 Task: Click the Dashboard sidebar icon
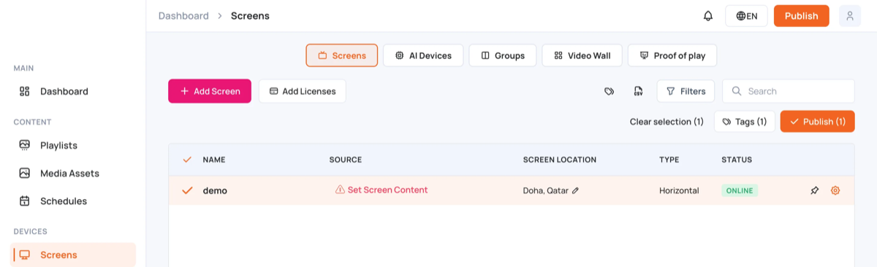(x=25, y=91)
